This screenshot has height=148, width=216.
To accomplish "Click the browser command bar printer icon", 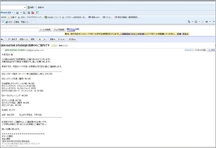I will pos(207,22).
